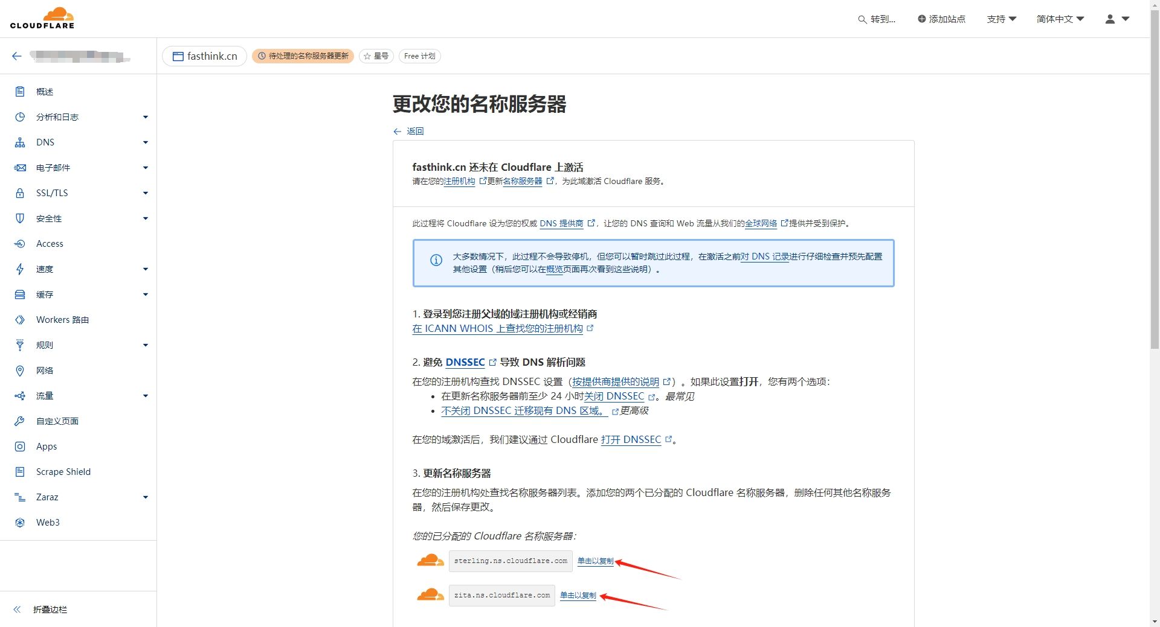Copy zita.ns.cloudflare.com via 单击以复制

[x=578, y=596]
